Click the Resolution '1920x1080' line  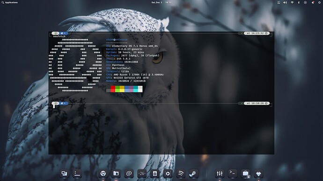pyautogui.click(x=122, y=62)
